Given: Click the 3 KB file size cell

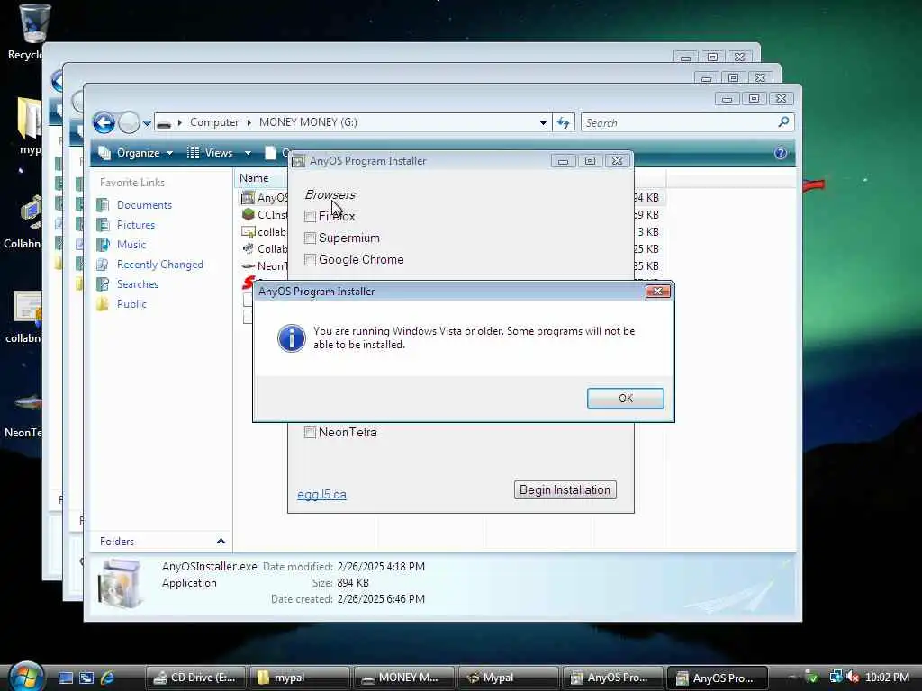Looking at the screenshot, I should tap(648, 232).
